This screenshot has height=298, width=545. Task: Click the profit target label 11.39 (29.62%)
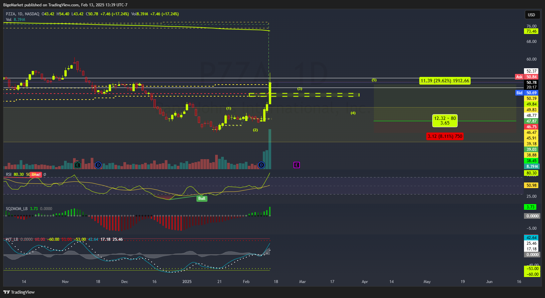coord(445,81)
